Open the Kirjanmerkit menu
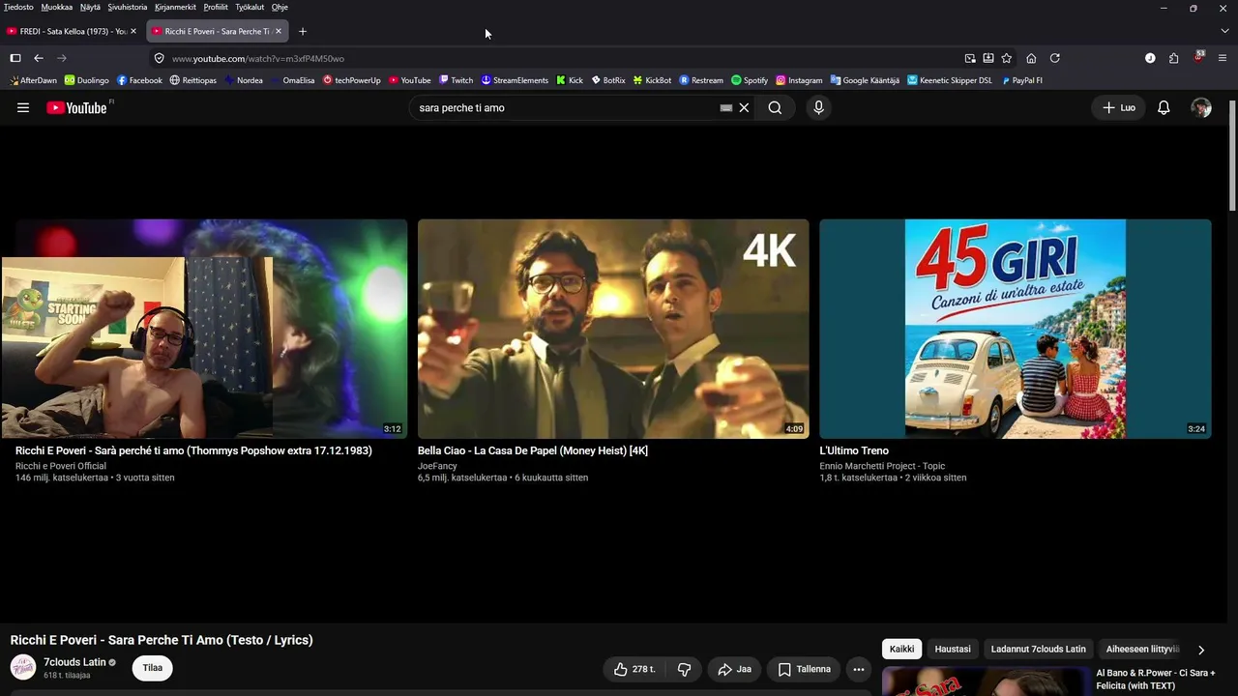The height and width of the screenshot is (696, 1238). pos(176,7)
